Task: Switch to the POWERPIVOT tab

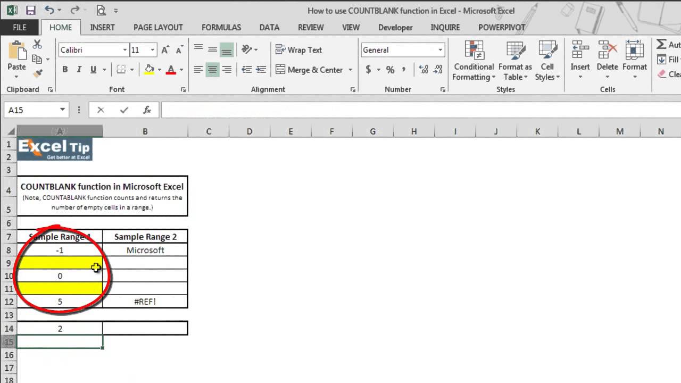Action: click(x=502, y=27)
